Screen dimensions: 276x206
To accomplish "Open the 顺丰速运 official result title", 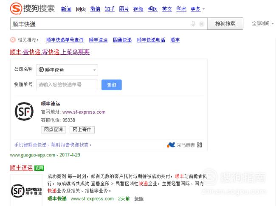I will point(21,168).
